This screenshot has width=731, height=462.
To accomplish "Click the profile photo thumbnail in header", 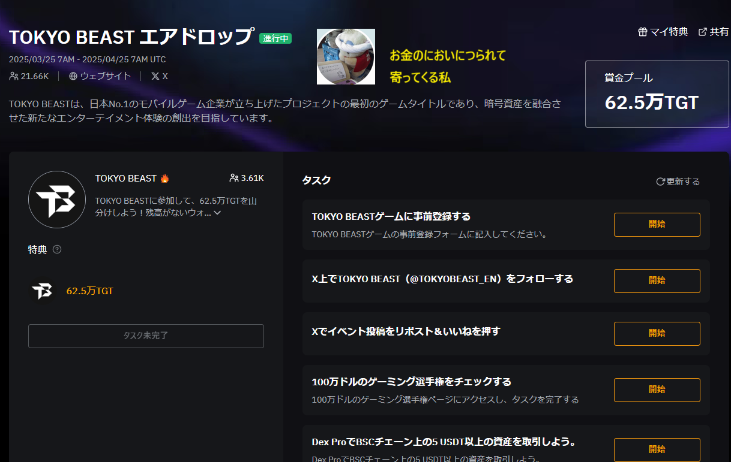I will tap(346, 56).
